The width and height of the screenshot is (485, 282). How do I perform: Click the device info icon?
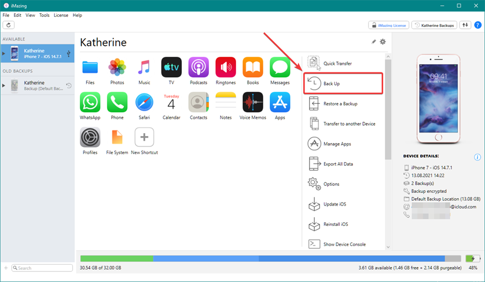pos(477,158)
